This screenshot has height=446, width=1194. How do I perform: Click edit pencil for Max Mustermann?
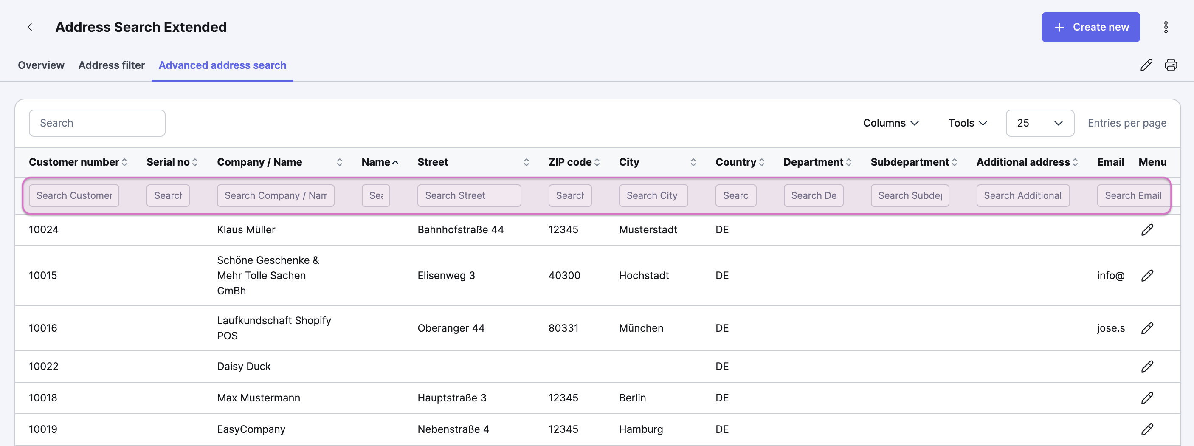(1147, 398)
